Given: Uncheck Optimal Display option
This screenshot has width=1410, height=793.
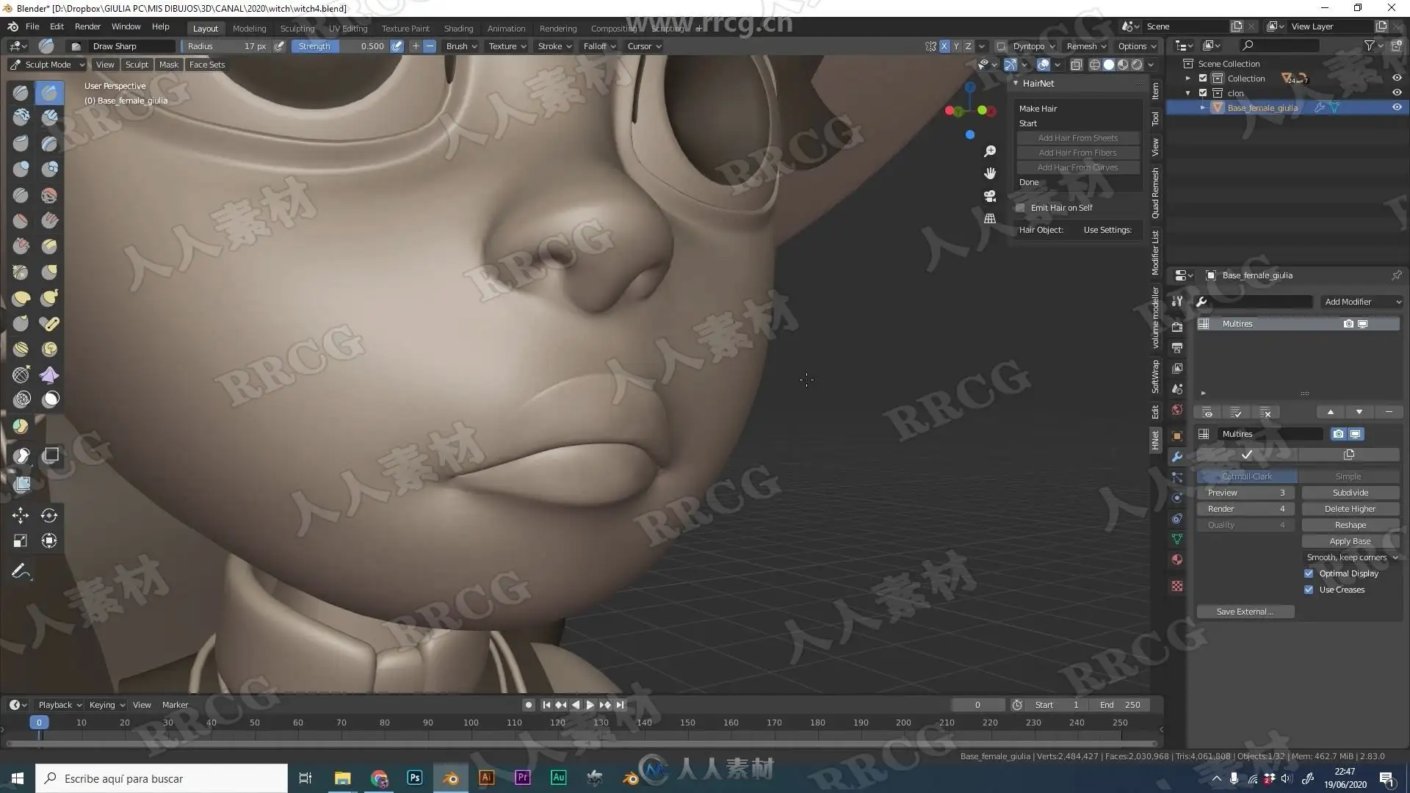Looking at the screenshot, I should [x=1309, y=573].
